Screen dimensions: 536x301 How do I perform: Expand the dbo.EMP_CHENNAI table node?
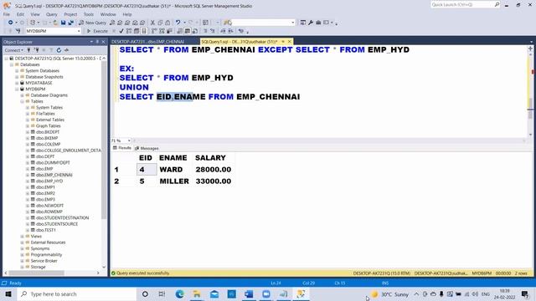tap(28, 175)
